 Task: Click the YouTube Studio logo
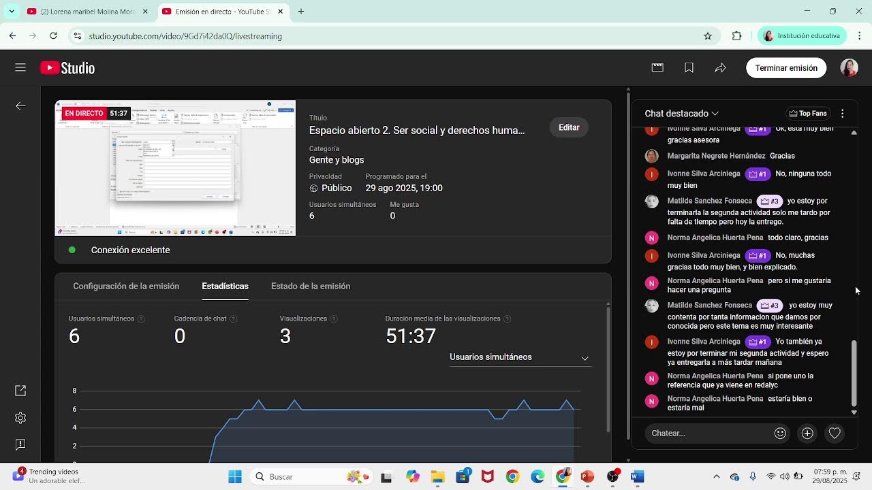point(67,67)
